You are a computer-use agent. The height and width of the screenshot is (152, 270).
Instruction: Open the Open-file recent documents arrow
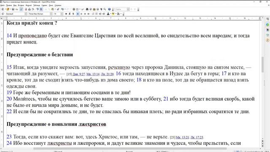pos(10,9)
